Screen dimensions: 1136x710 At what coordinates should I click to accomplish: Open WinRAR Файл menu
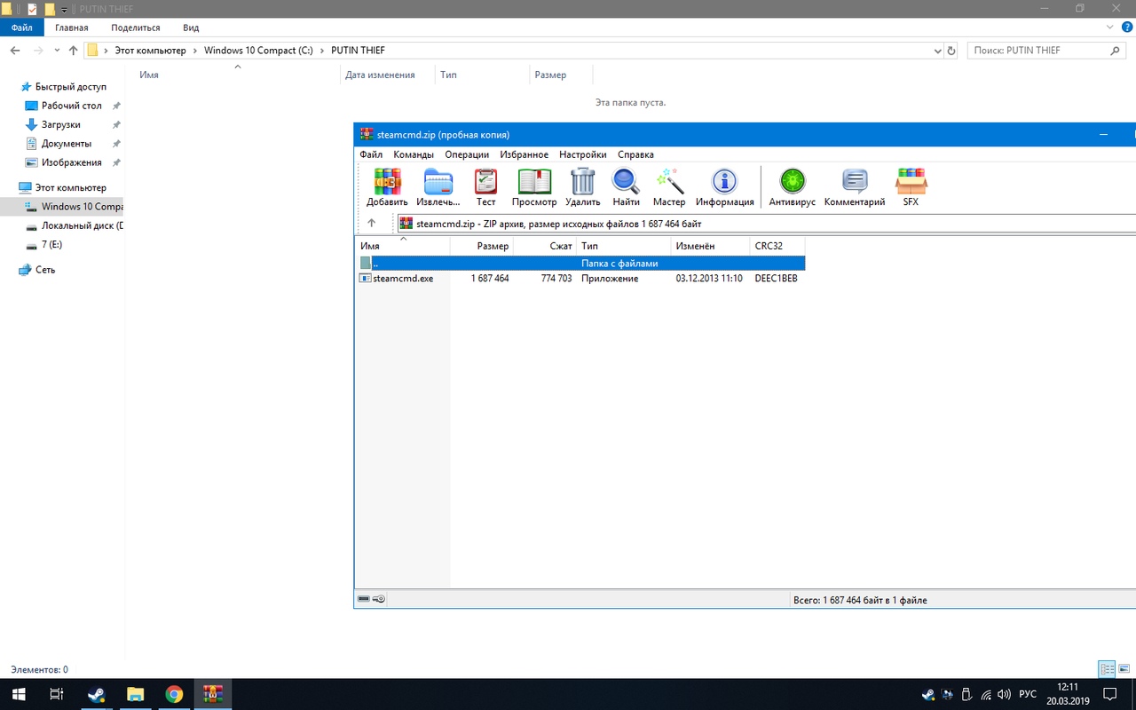pyautogui.click(x=371, y=154)
